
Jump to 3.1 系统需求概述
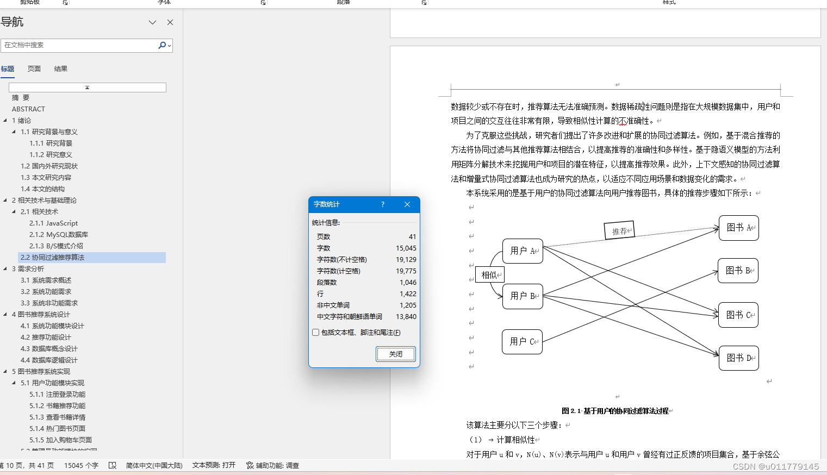tap(46, 280)
